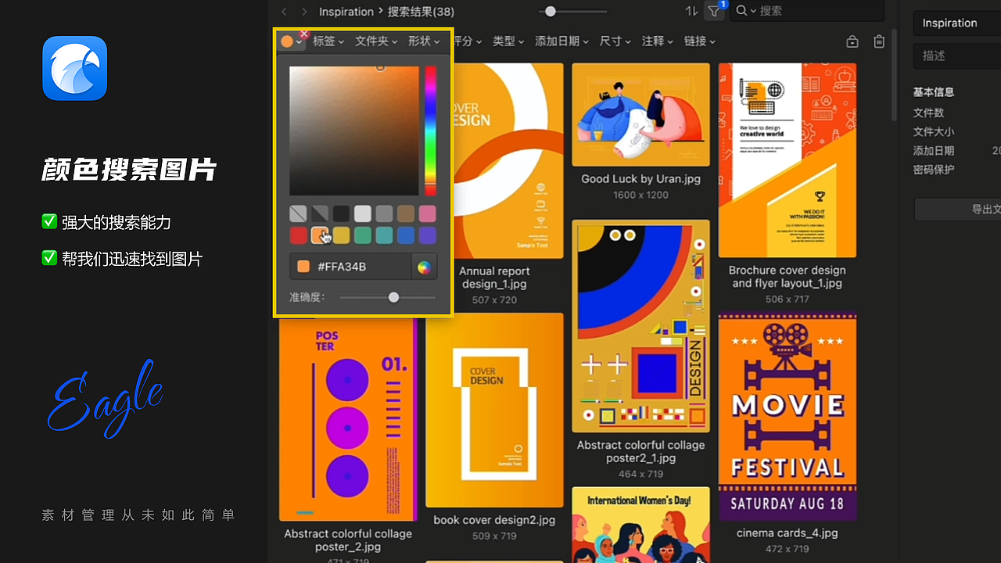Open the 形状 filter dropdown
The width and height of the screenshot is (1001, 563).
pos(425,41)
